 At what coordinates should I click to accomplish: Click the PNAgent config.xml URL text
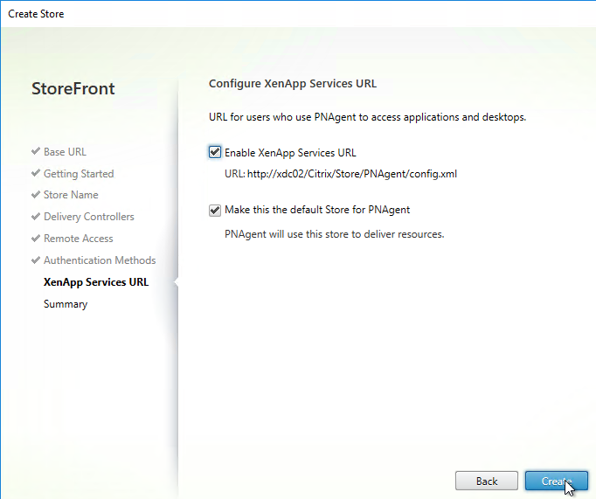coord(352,174)
